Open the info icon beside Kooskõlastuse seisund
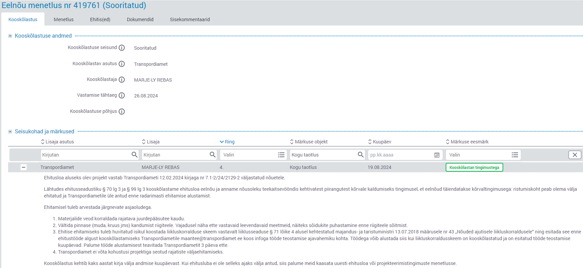 point(122,48)
